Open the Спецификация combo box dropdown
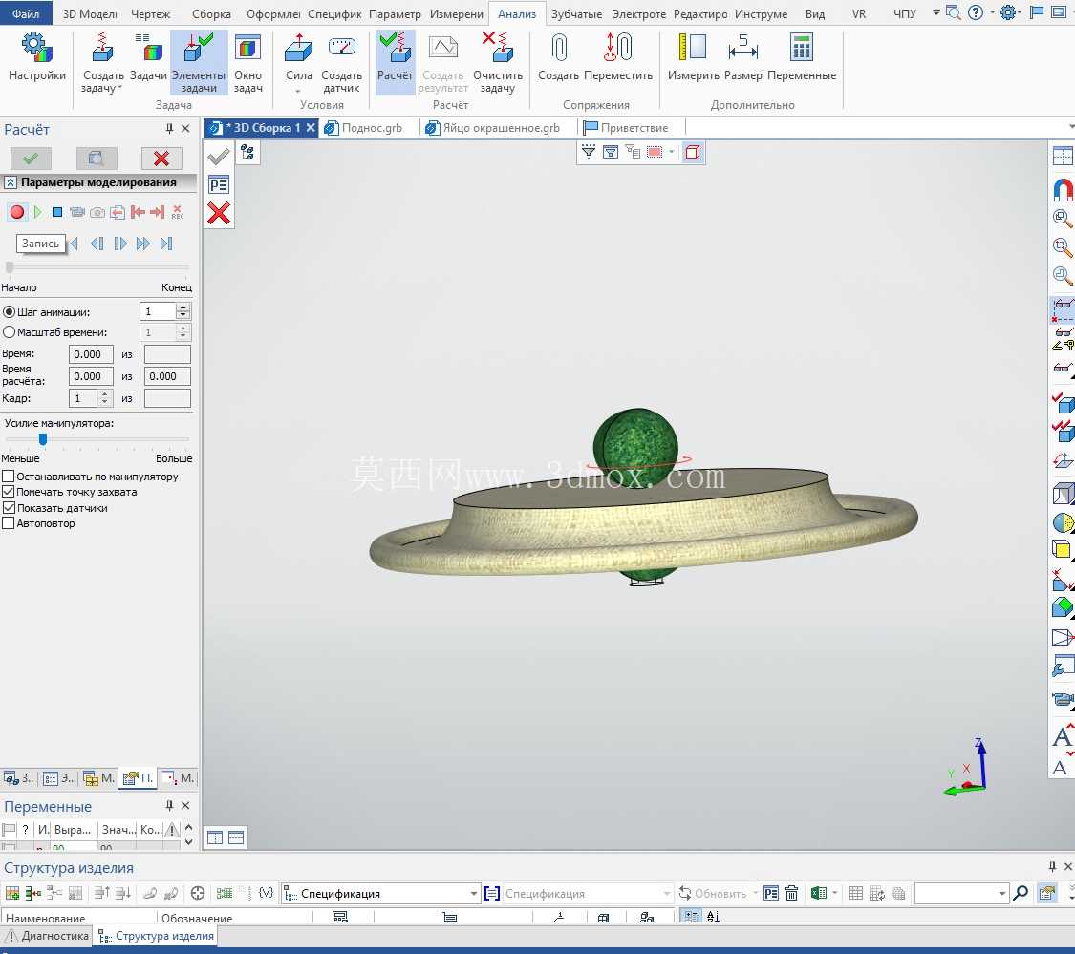Screen dimensions: 1075x954 473,894
